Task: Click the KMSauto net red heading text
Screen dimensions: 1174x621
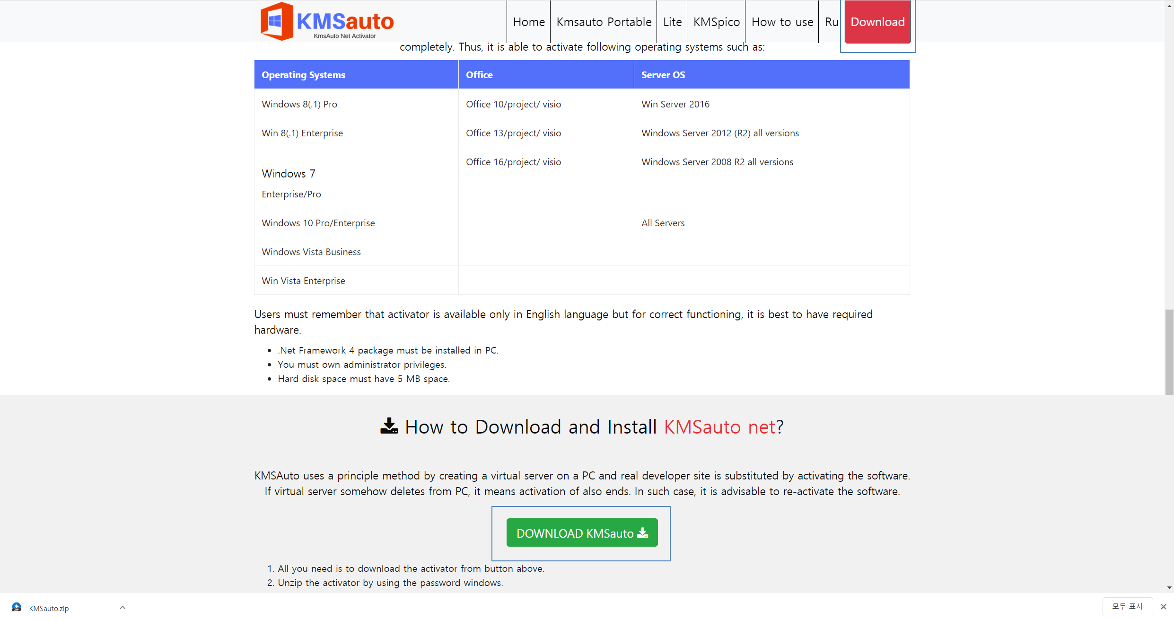Action: pos(719,427)
